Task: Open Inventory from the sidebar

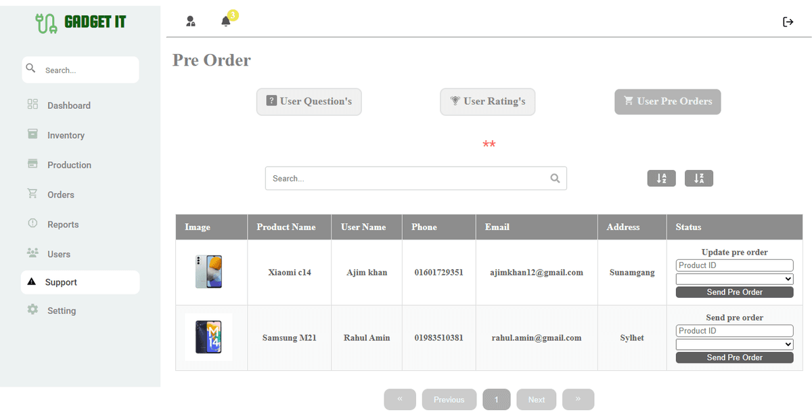Action: (x=66, y=135)
